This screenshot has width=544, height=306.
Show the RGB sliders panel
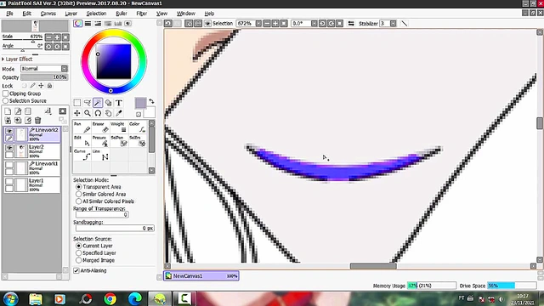88,23
